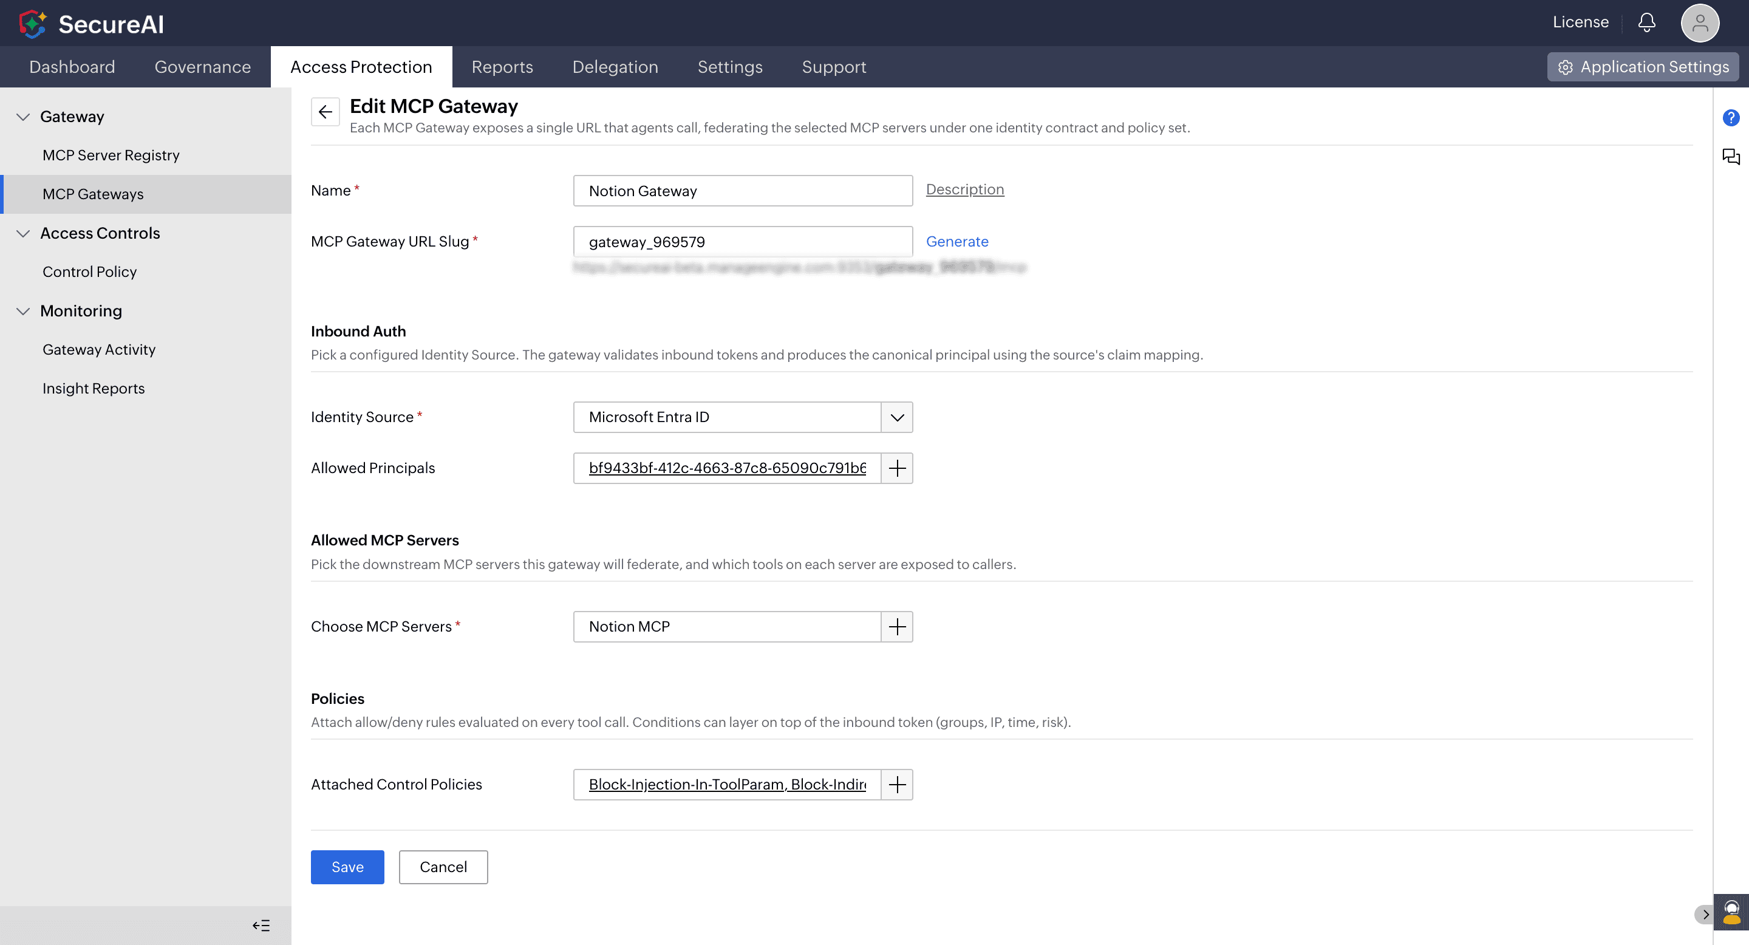Add MCP server with plus button
This screenshot has width=1749, height=945.
(897, 627)
